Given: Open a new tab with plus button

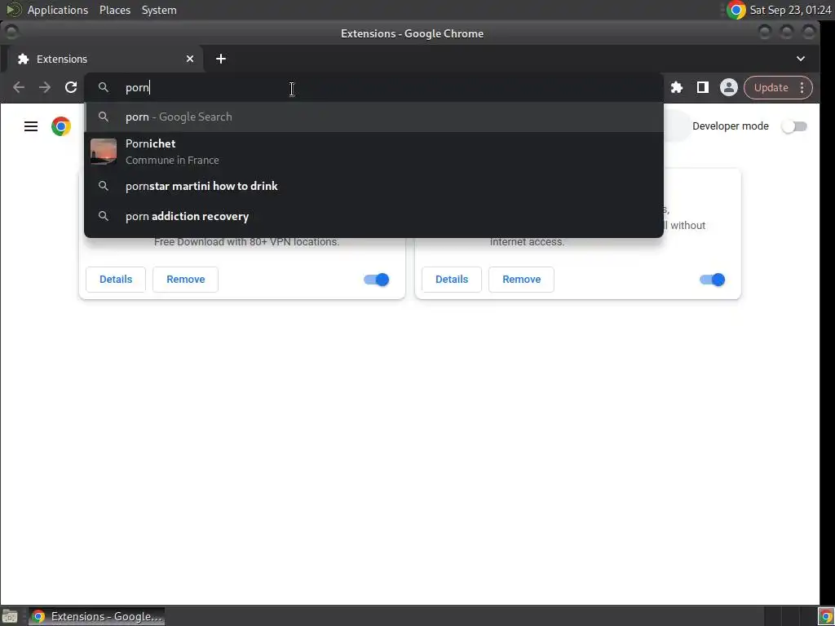Looking at the screenshot, I should coord(221,59).
